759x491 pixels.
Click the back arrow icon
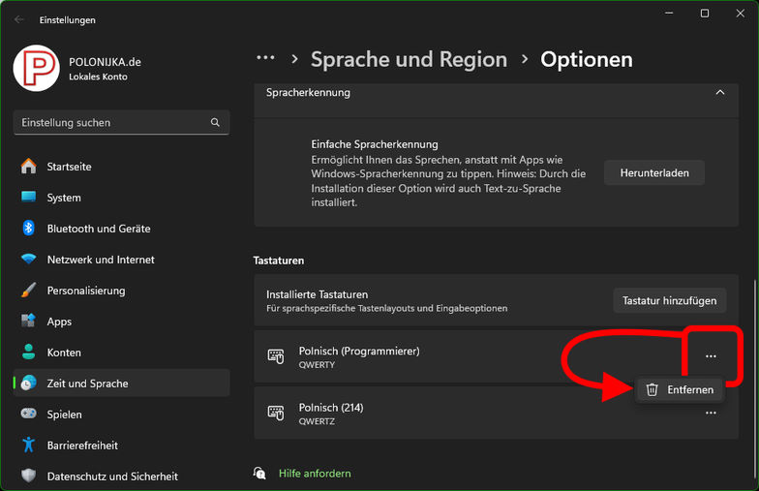click(x=20, y=19)
